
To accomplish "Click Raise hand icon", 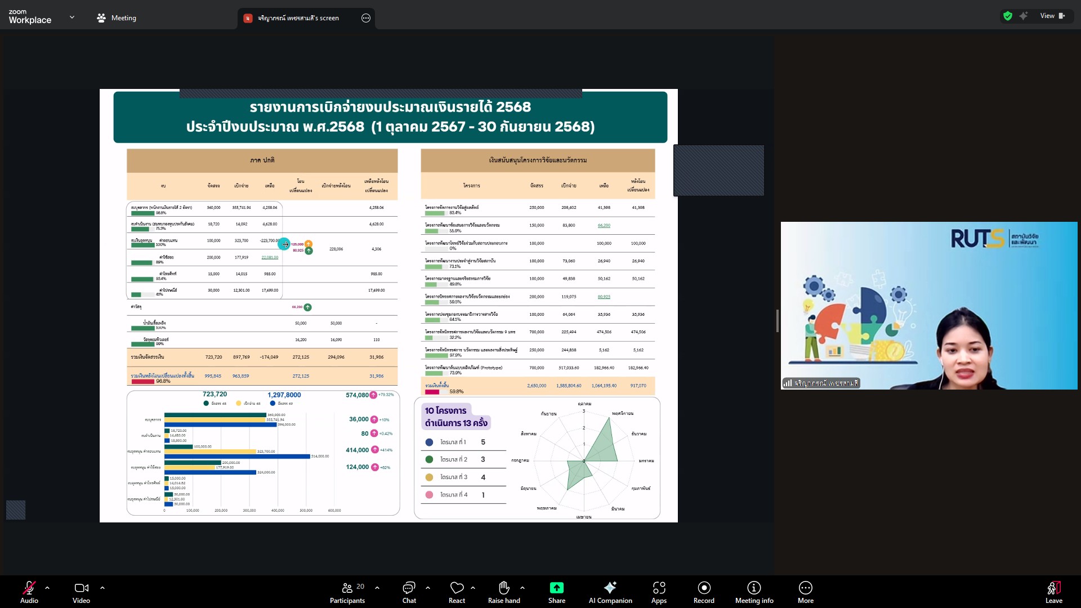I will tap(504, 592).
